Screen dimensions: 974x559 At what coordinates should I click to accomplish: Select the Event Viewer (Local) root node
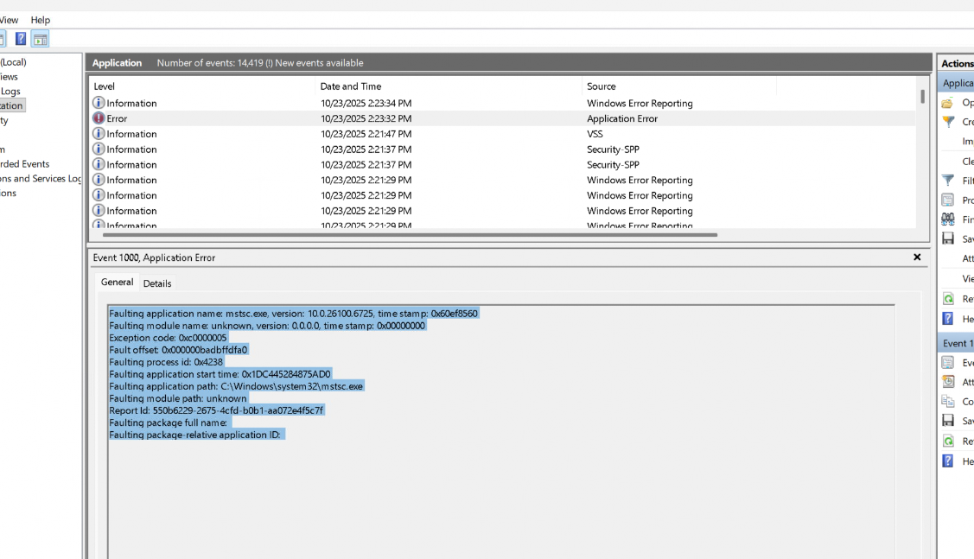click(13, 62)
